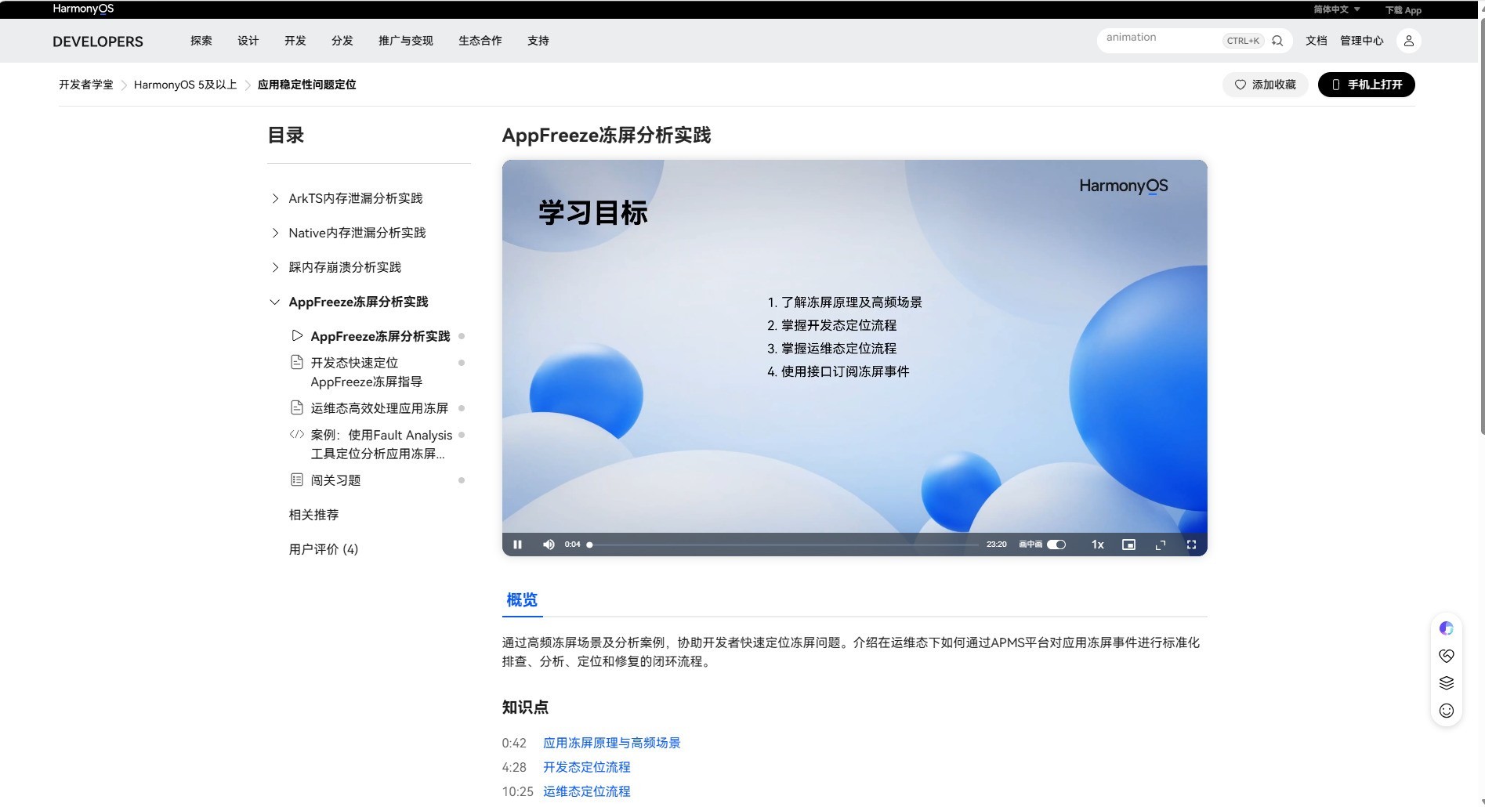Click the DEVELOPERS logo
This screenshot has height=807, width=1485.
[x=98, y=42]
